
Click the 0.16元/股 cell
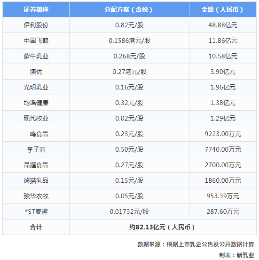tap(129, 87)
